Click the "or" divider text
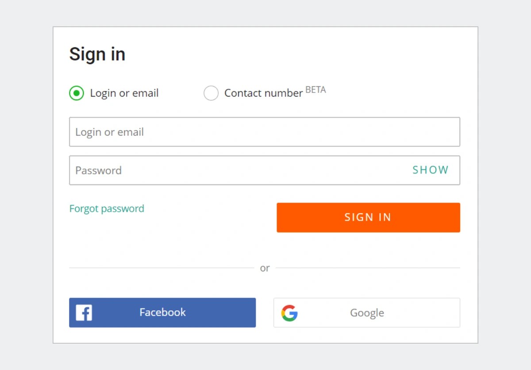 point(265,268)
